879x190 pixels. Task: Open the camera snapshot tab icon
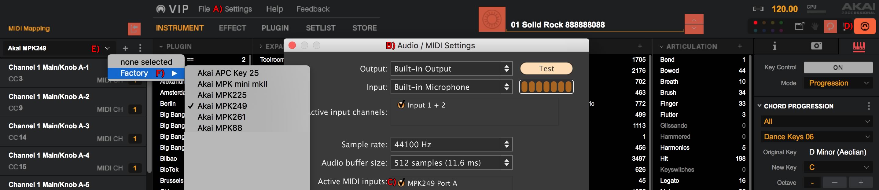pyautogui.click(x=816, y=46)
